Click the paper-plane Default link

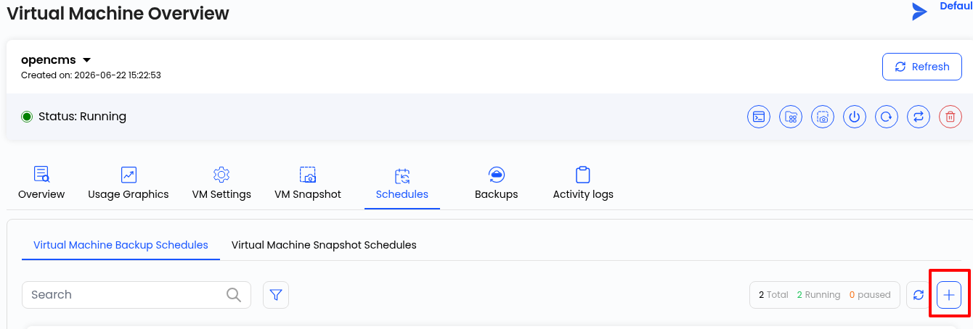pyautogui.click(x=942, y=9)
